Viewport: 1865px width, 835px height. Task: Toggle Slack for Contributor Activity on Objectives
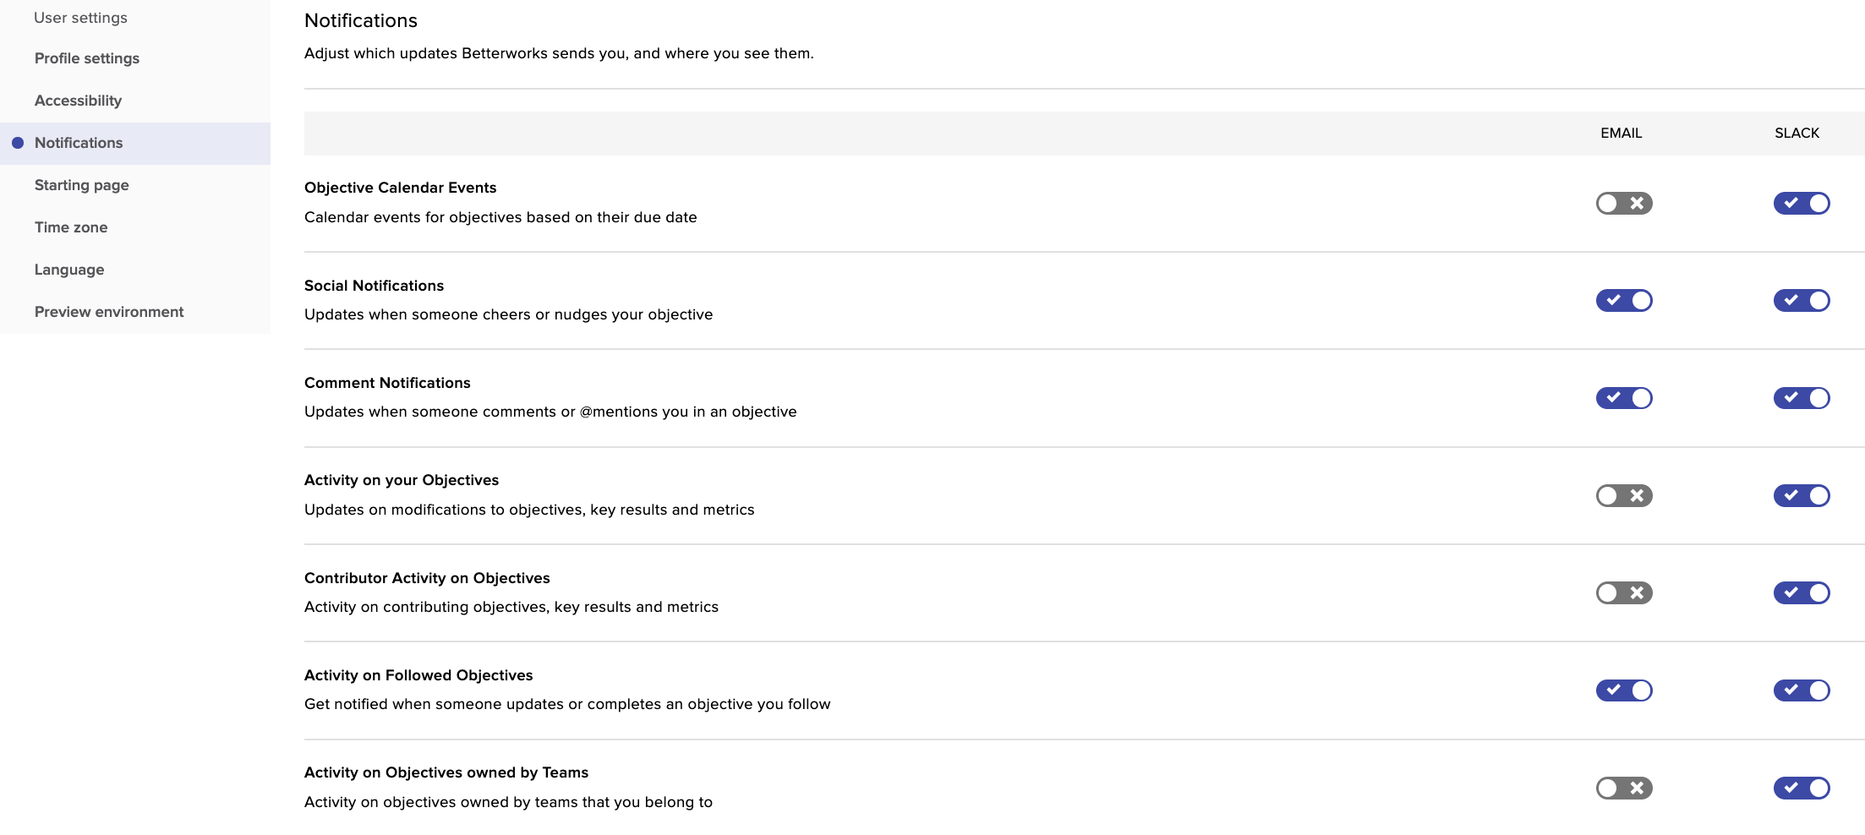pyautogui.click(x=1802, y=592)
